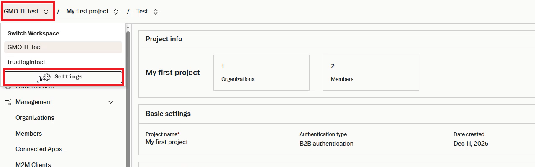Open M2M Clients in sidebar
535x167 pixels.
point(33,164)
